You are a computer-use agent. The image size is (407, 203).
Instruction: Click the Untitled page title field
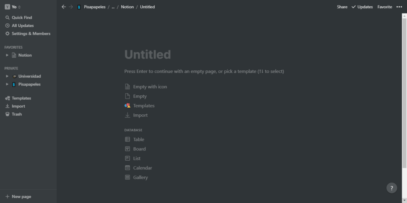[x=147, y=54]
